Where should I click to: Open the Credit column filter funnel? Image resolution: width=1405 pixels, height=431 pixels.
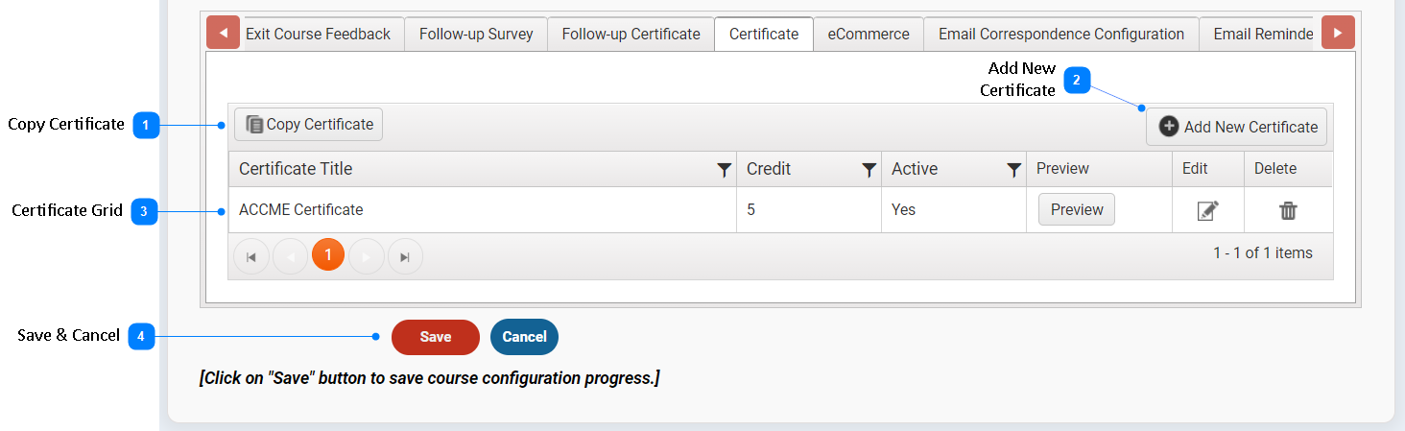pos(869,170)
